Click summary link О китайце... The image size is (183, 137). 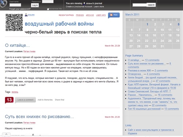click(134, 60)
